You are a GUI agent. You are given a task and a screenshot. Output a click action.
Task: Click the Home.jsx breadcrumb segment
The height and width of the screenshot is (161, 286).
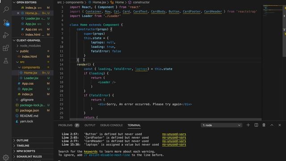pos(97,2)
